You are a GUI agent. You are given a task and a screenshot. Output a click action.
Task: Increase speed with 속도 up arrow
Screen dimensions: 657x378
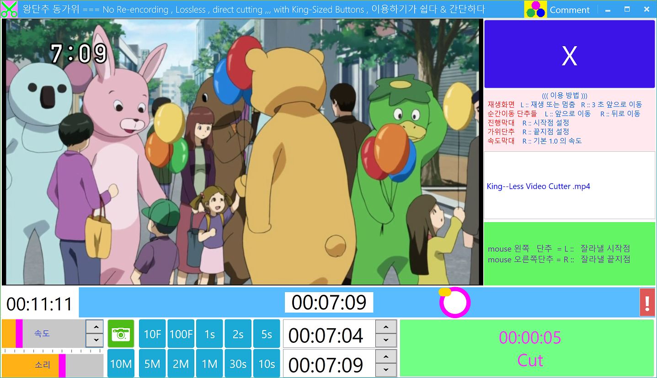95,327
